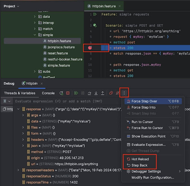
Task: Select Hot Reload from the menu
Action: 140,159
